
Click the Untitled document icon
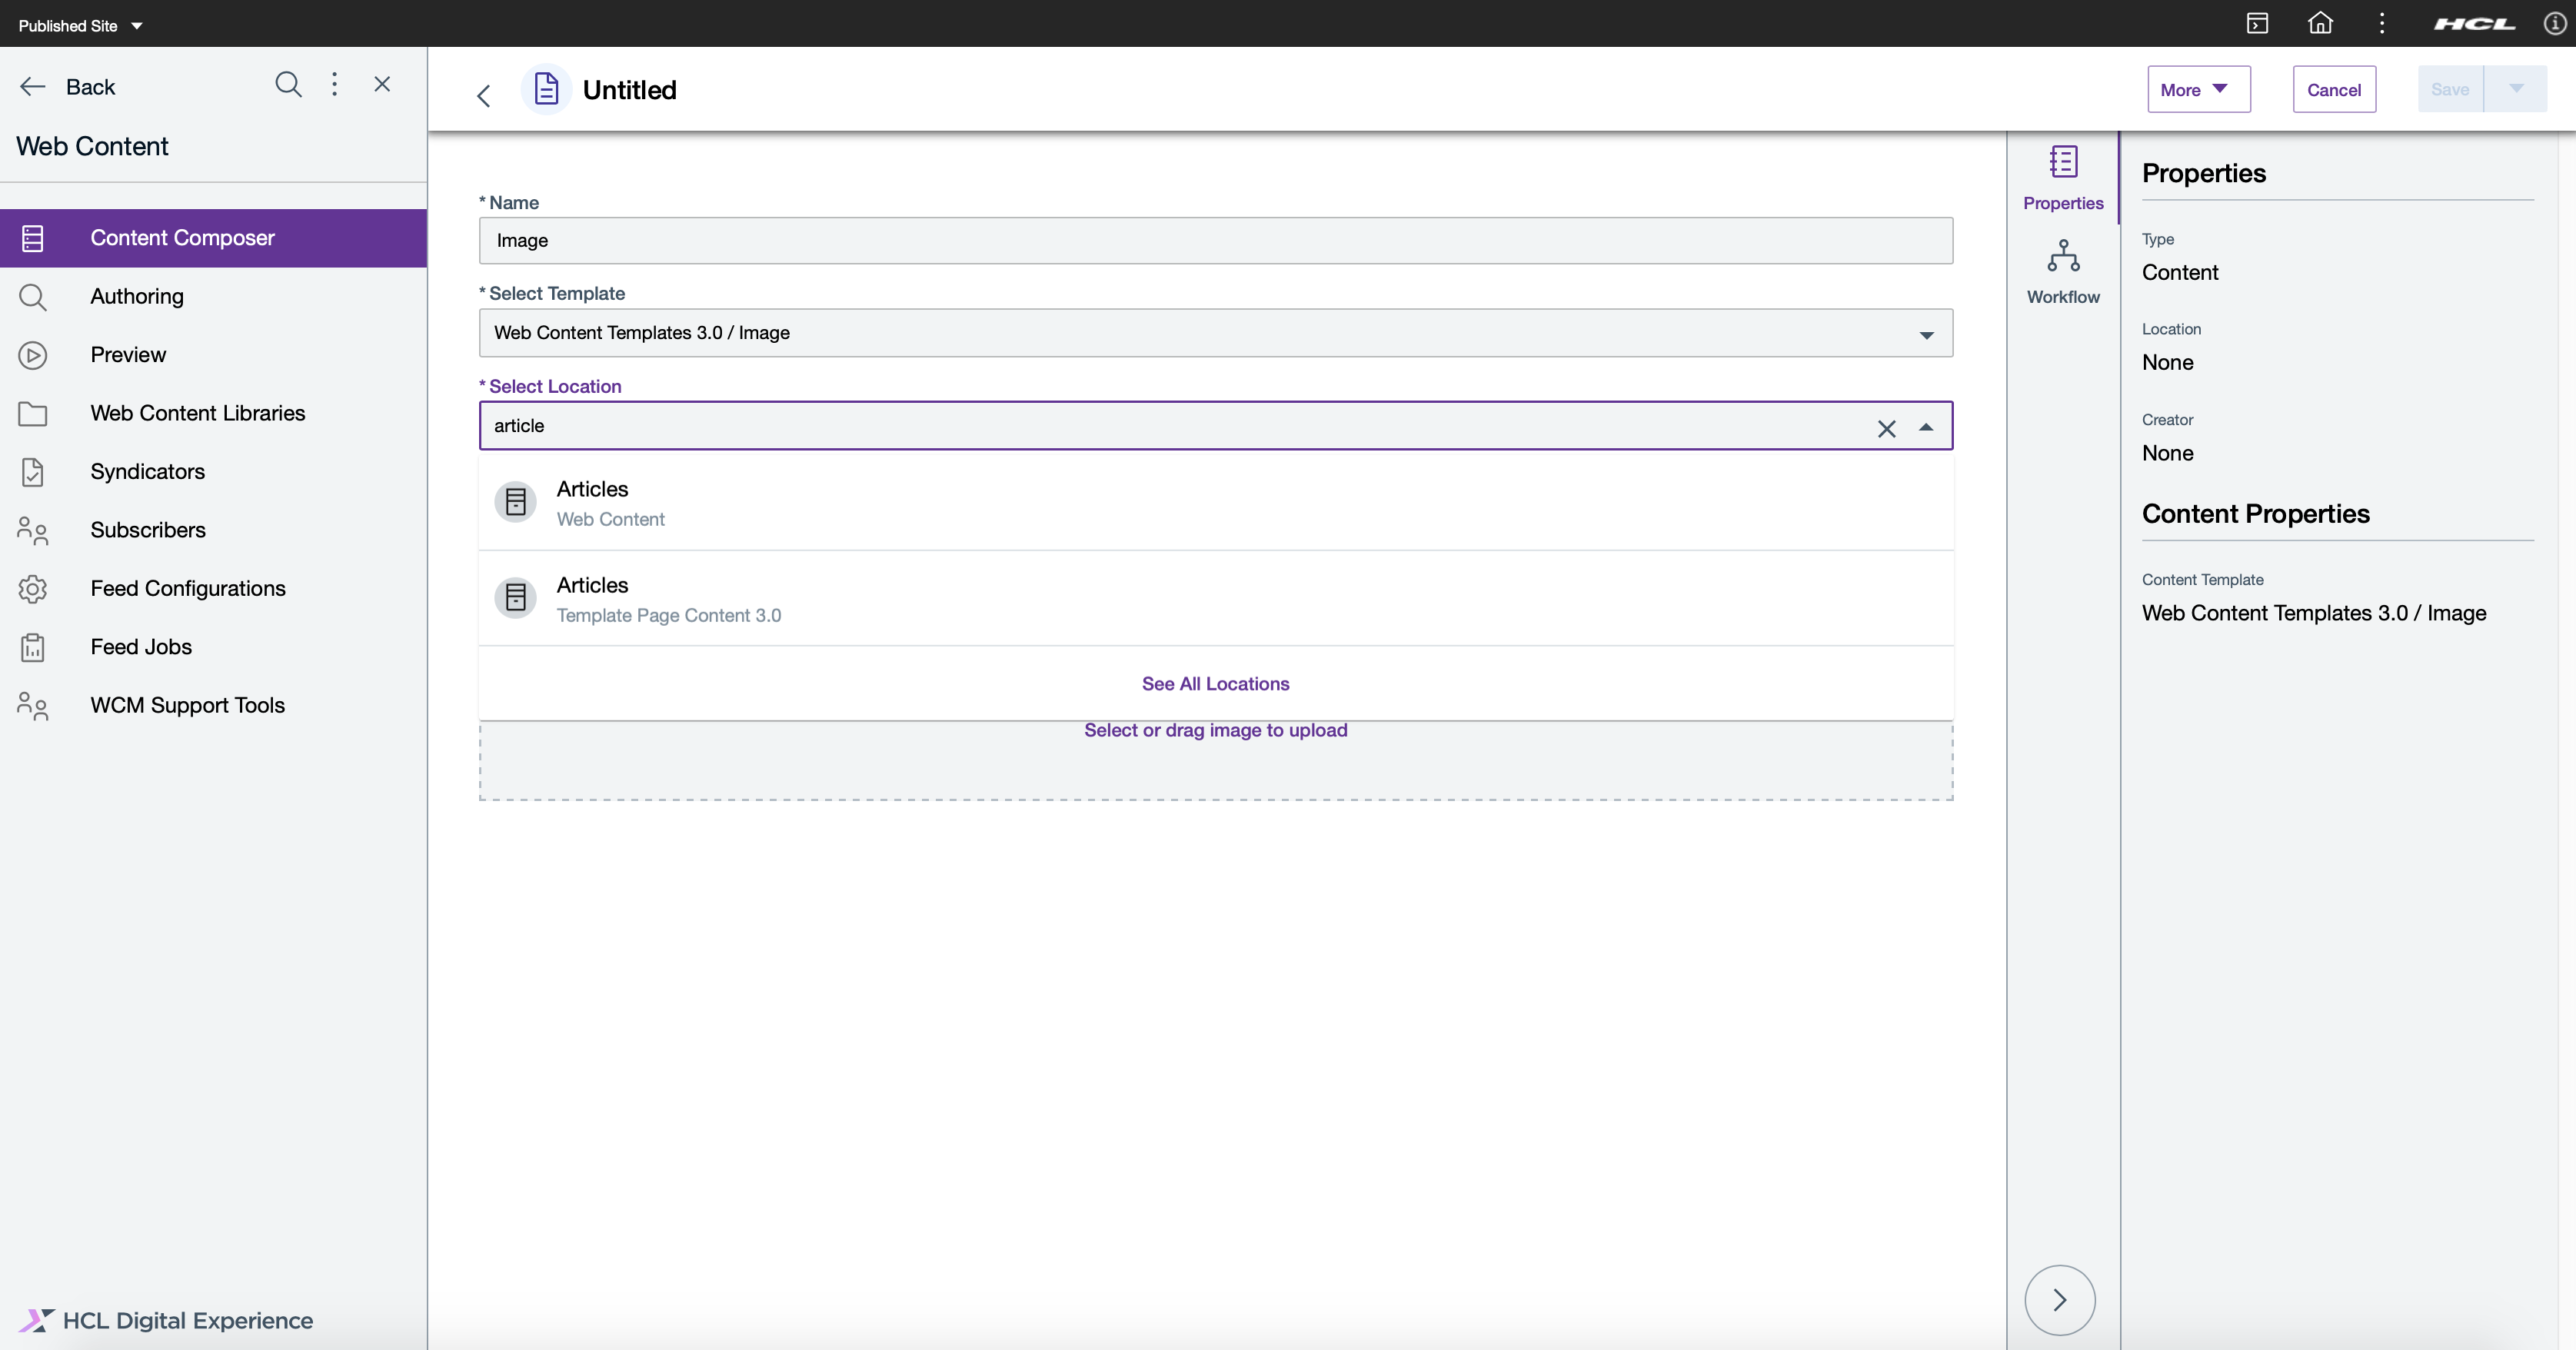pos(546,89)
